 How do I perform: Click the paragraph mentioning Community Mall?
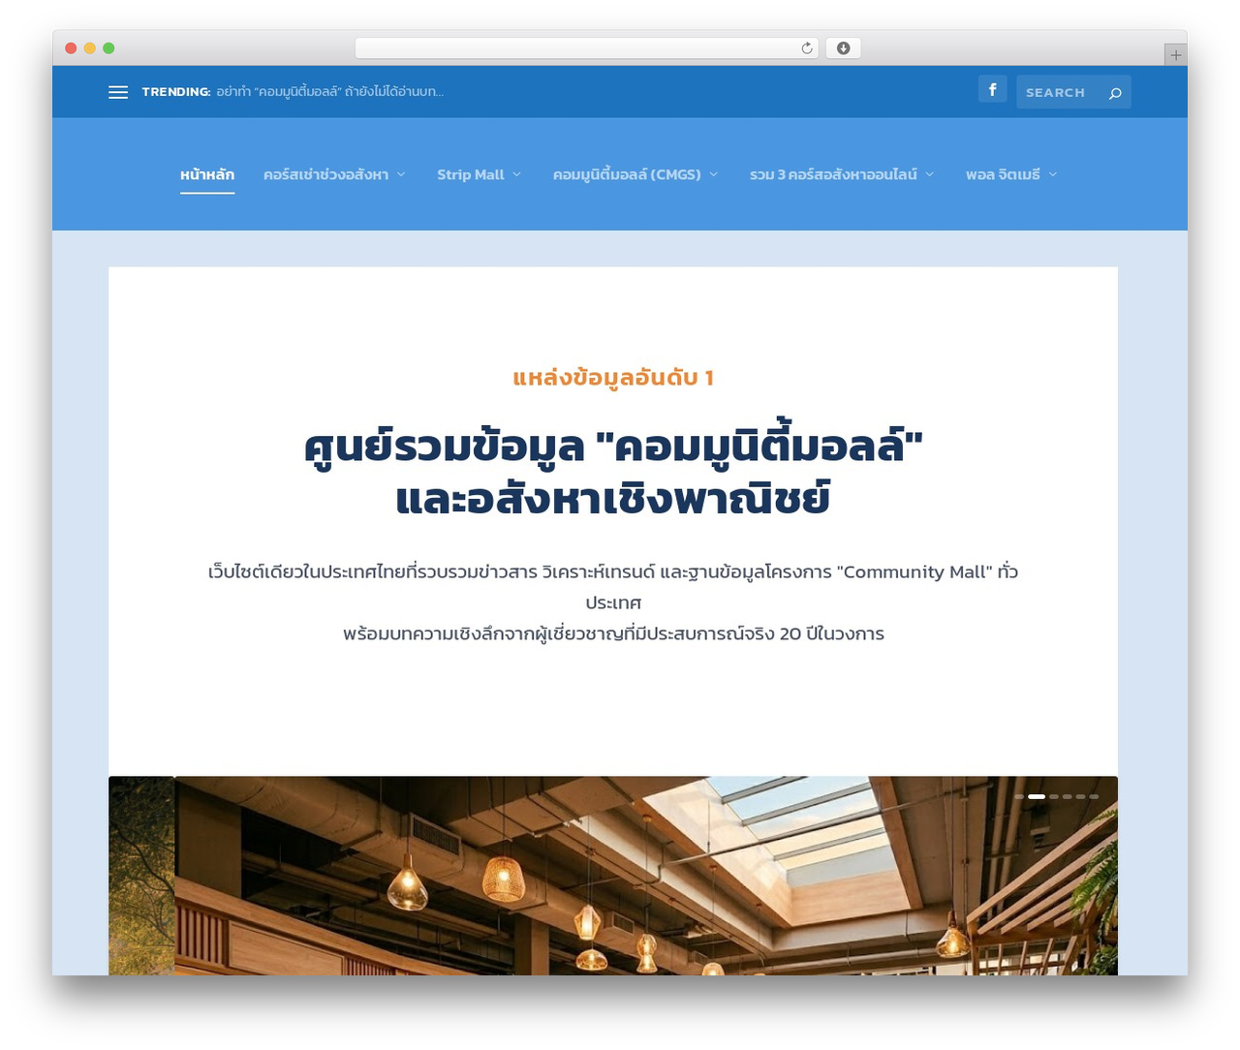(x=613, y=602)
